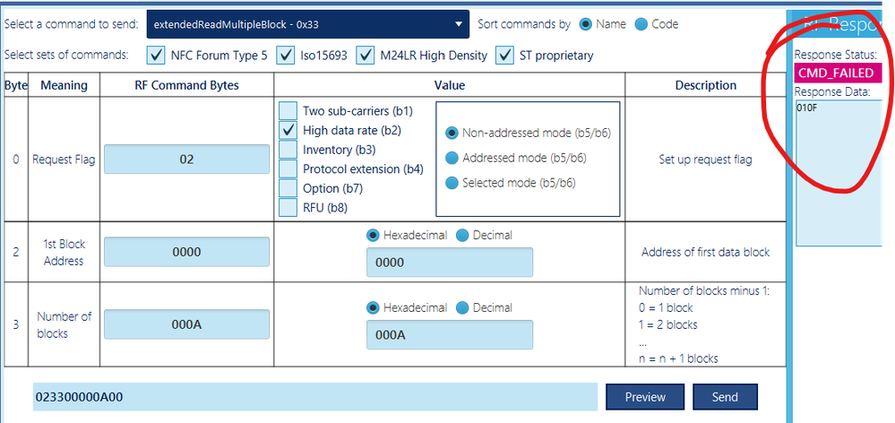The height and width of the screenshot is (423, 895).
Task: Toggle Iso15693 command set checkbox
Action: [x=286, y=56]
